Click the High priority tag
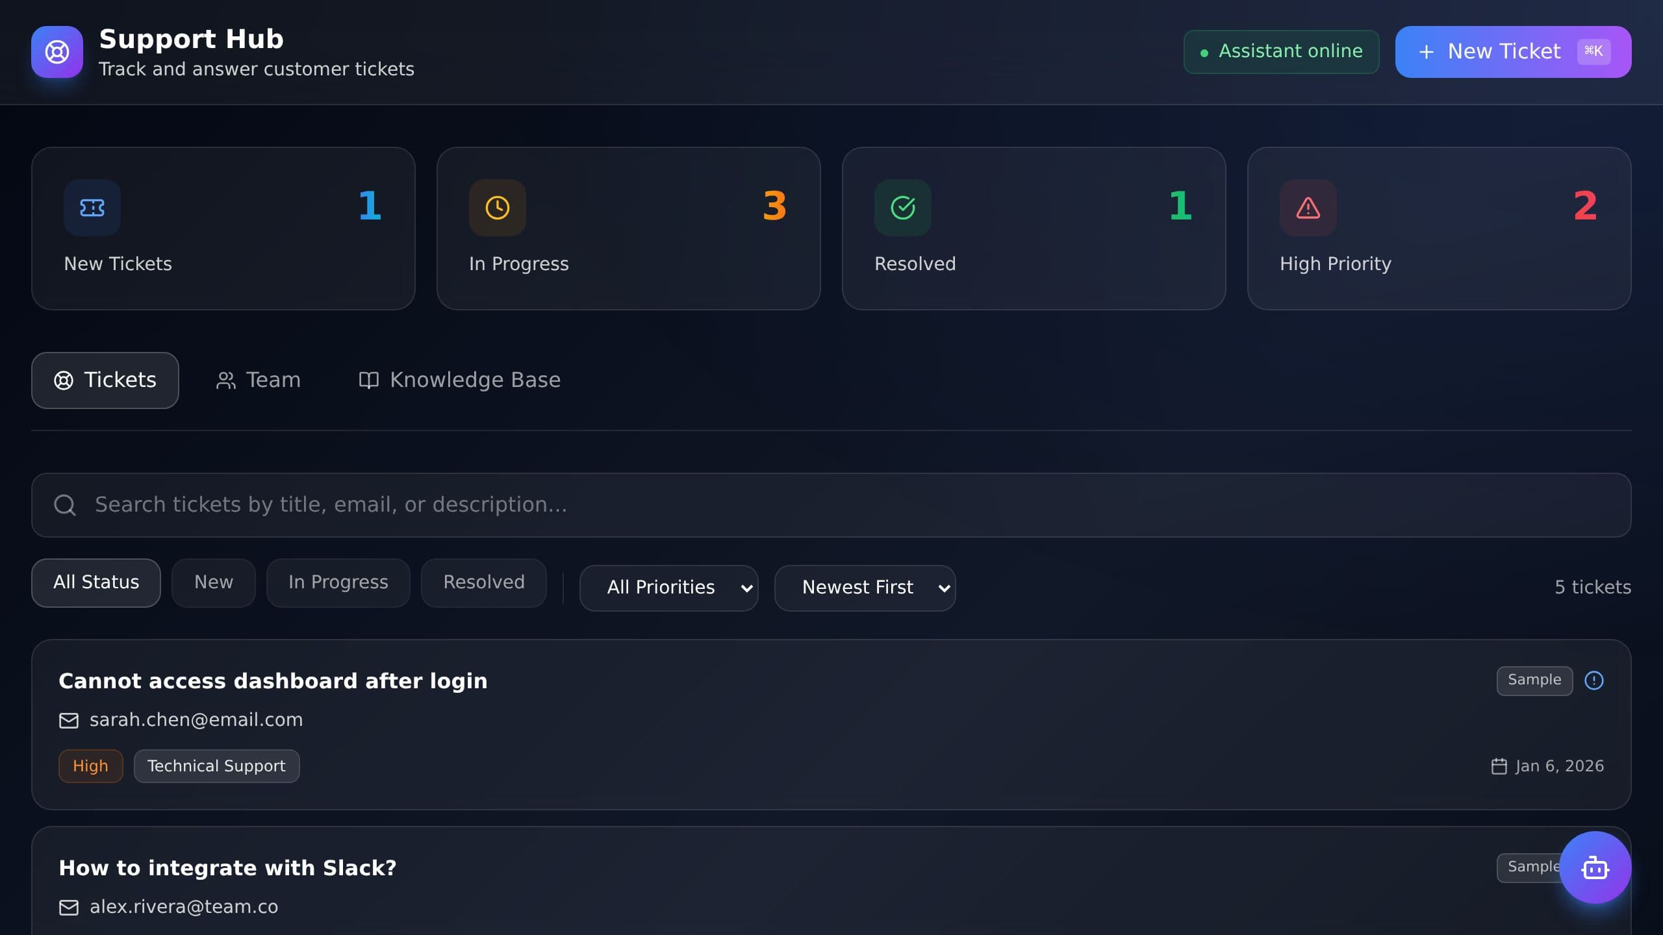The width and height of the screenshot is (1663, 935). coord(91,766)
